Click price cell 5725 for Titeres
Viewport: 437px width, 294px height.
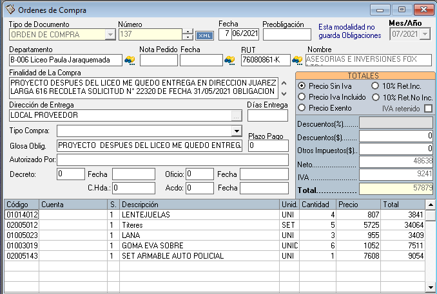[x=358, y=225]
